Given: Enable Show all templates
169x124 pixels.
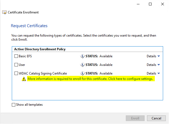Looking at the screenshot, I should pos(14,105).
